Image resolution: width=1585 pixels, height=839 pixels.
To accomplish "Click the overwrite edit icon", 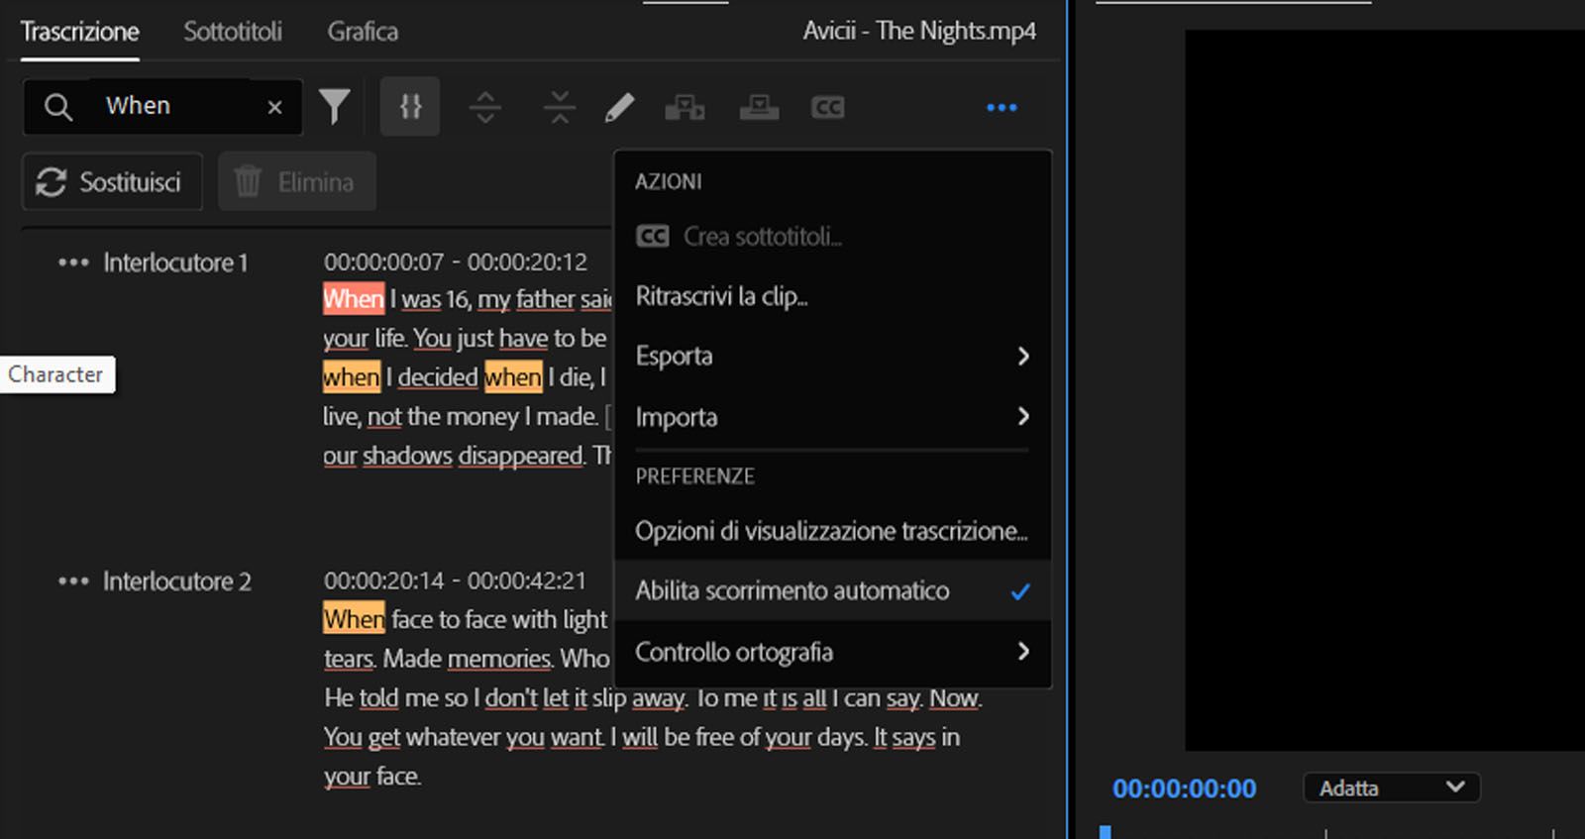I will [x=759, y=107].
